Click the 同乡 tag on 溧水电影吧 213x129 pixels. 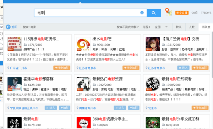95,49
